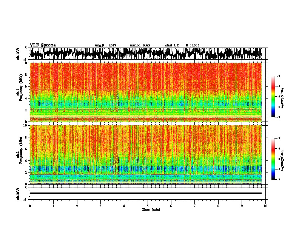Click the last time axis tick label "10"
This screenshot has height=231, width=299.
(x=265, y=206)
